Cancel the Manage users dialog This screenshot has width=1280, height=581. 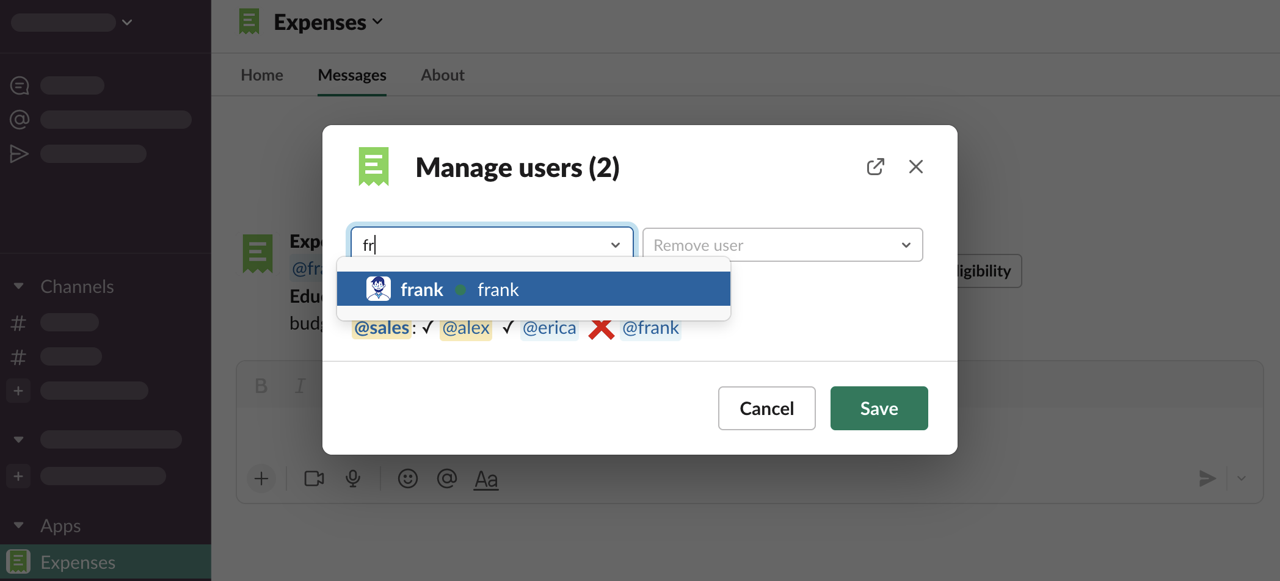(x=766, y=408)
